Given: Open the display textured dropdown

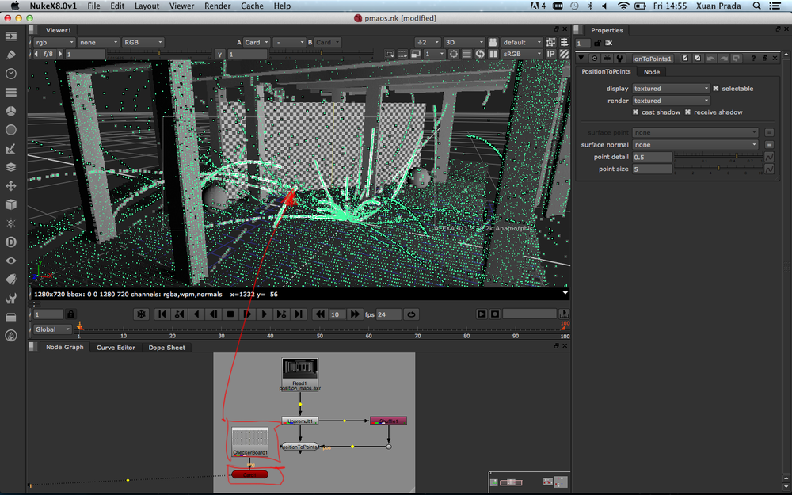Looking at the screenshot, I should (x=671, y=89).
